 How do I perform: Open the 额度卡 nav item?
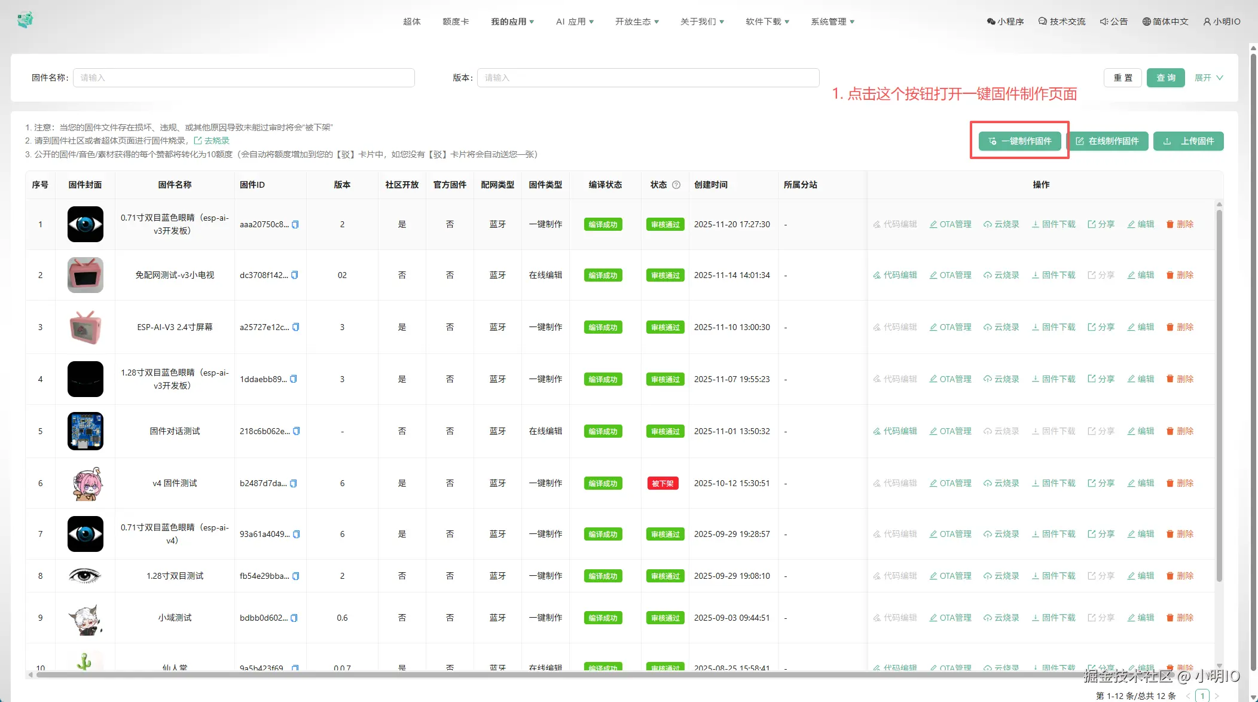tap(456, 22)
